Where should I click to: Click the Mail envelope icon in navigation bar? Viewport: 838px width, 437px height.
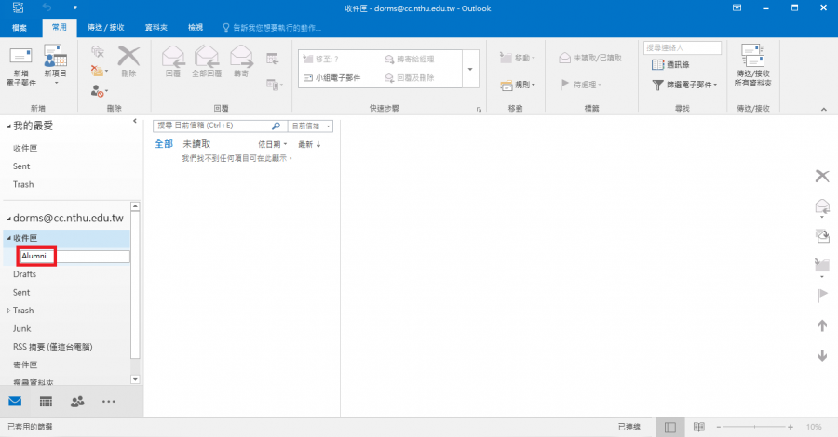[15, 402]
